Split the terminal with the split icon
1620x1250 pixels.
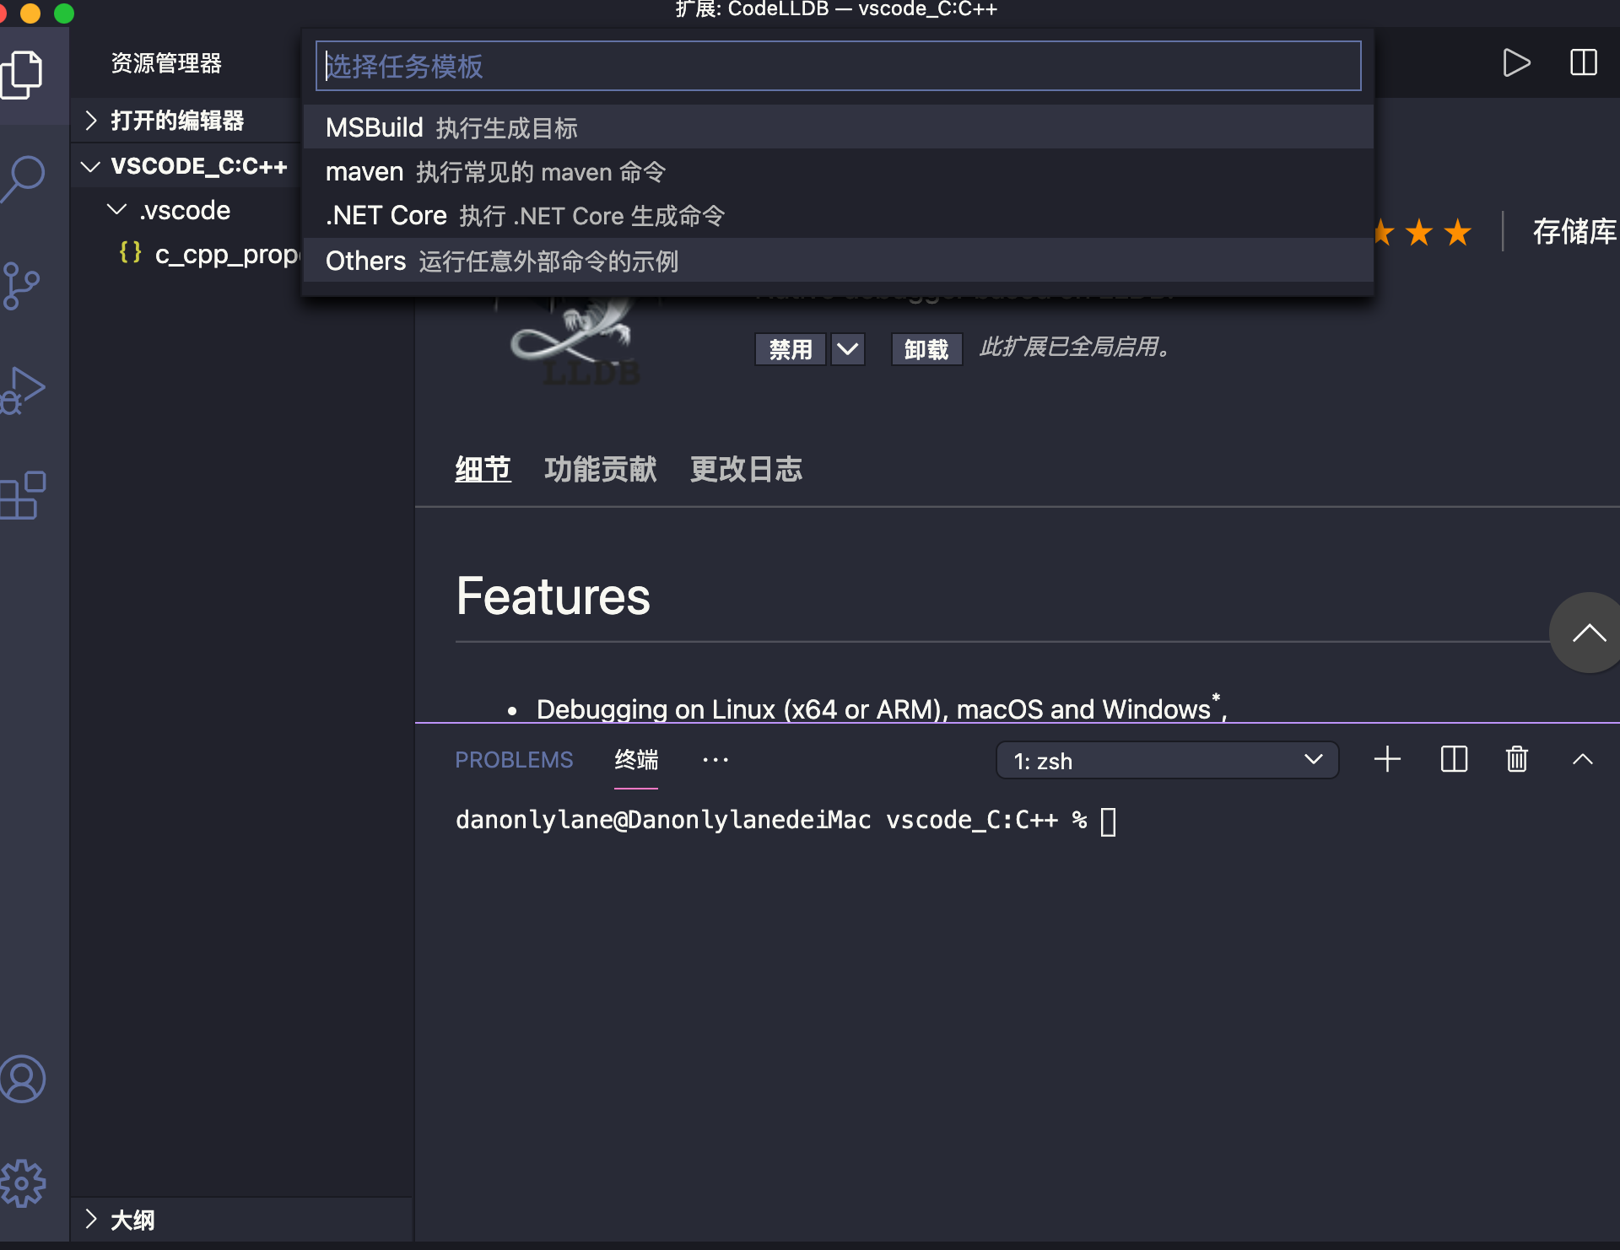click(1454, 759)
